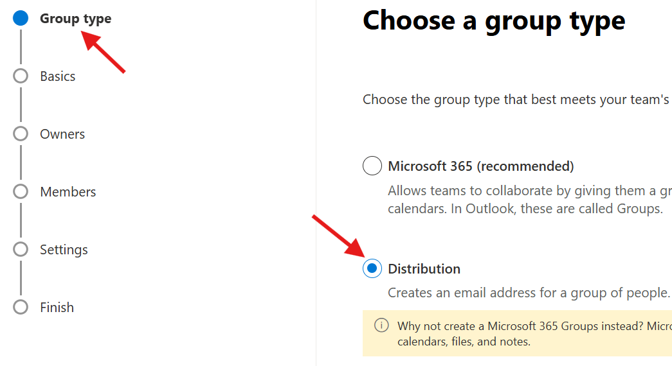The width and height of the screenshot is (672, 366).
Task: Open the Owners step label
Action: [62, 134]
